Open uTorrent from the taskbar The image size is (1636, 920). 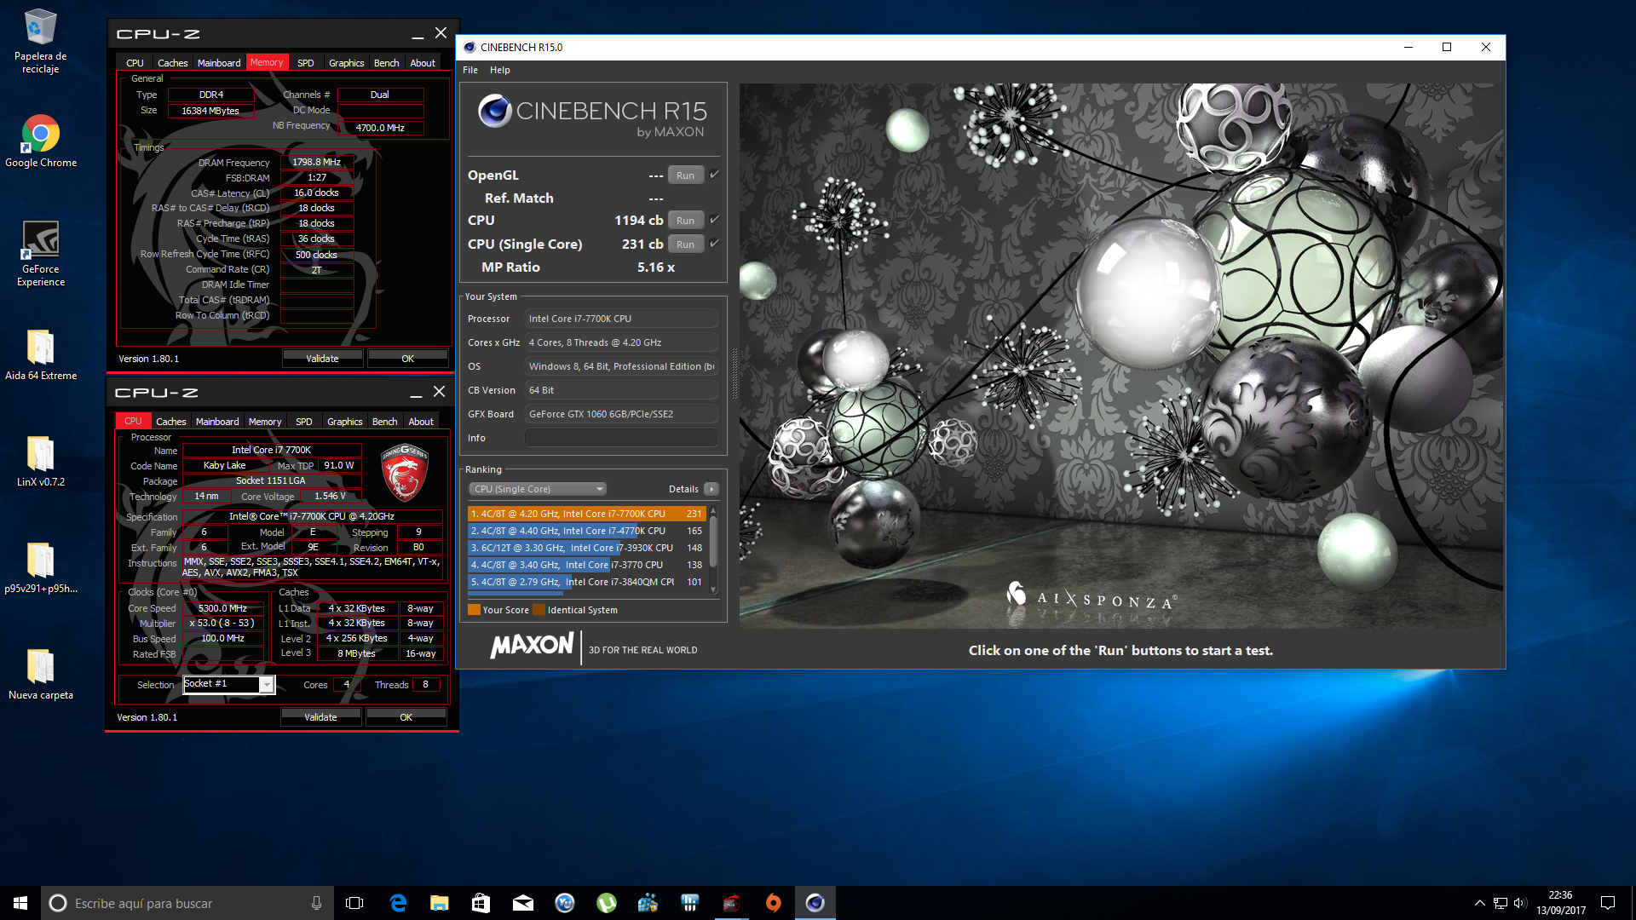[606, 903]
